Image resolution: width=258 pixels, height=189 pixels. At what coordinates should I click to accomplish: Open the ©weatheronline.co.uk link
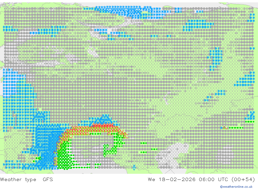pyautogui.click(x=236, y=187)
